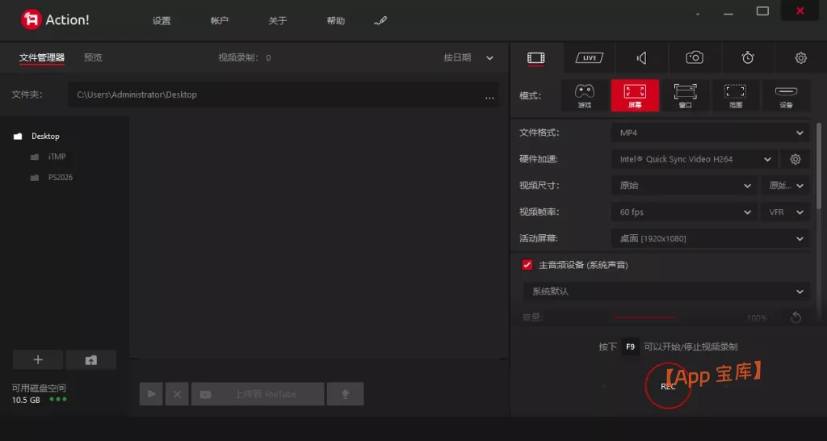827x441 pixels.
Task: Select the Desktop folder label
Action: pos(45,136)
